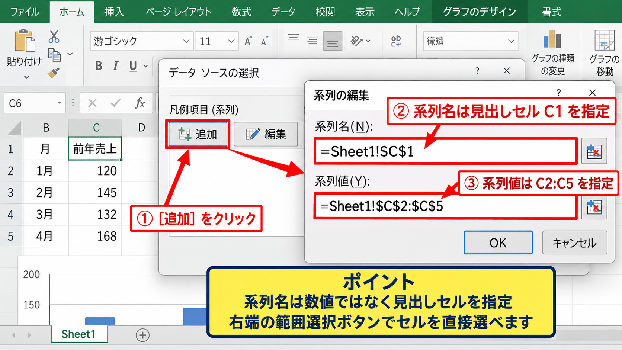Click the Cut scissors icon
The height and width of the screenshot is (350, 622).
click(54, 36)
